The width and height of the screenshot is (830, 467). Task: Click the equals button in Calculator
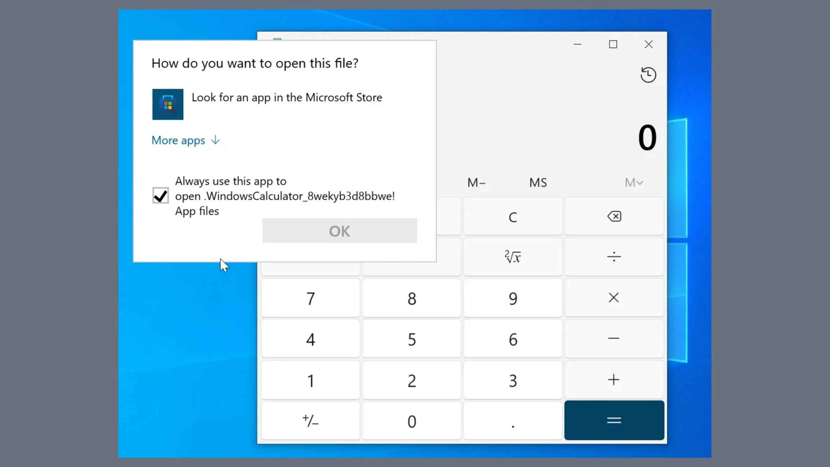[614, 420]
